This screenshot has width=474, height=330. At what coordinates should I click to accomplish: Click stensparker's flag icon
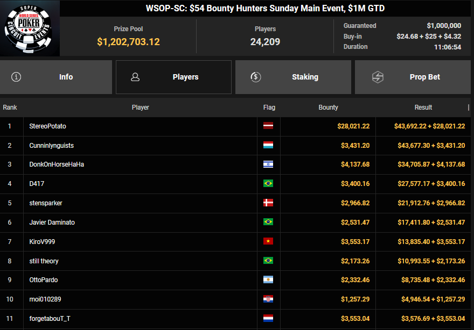pos(268,203)
